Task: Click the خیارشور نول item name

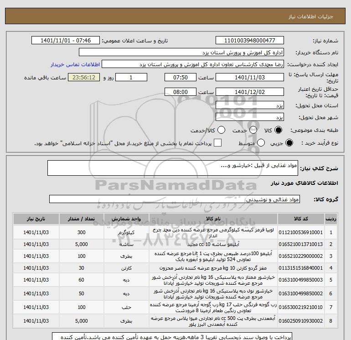Action: pyautogui.click(x=213, y=294)
